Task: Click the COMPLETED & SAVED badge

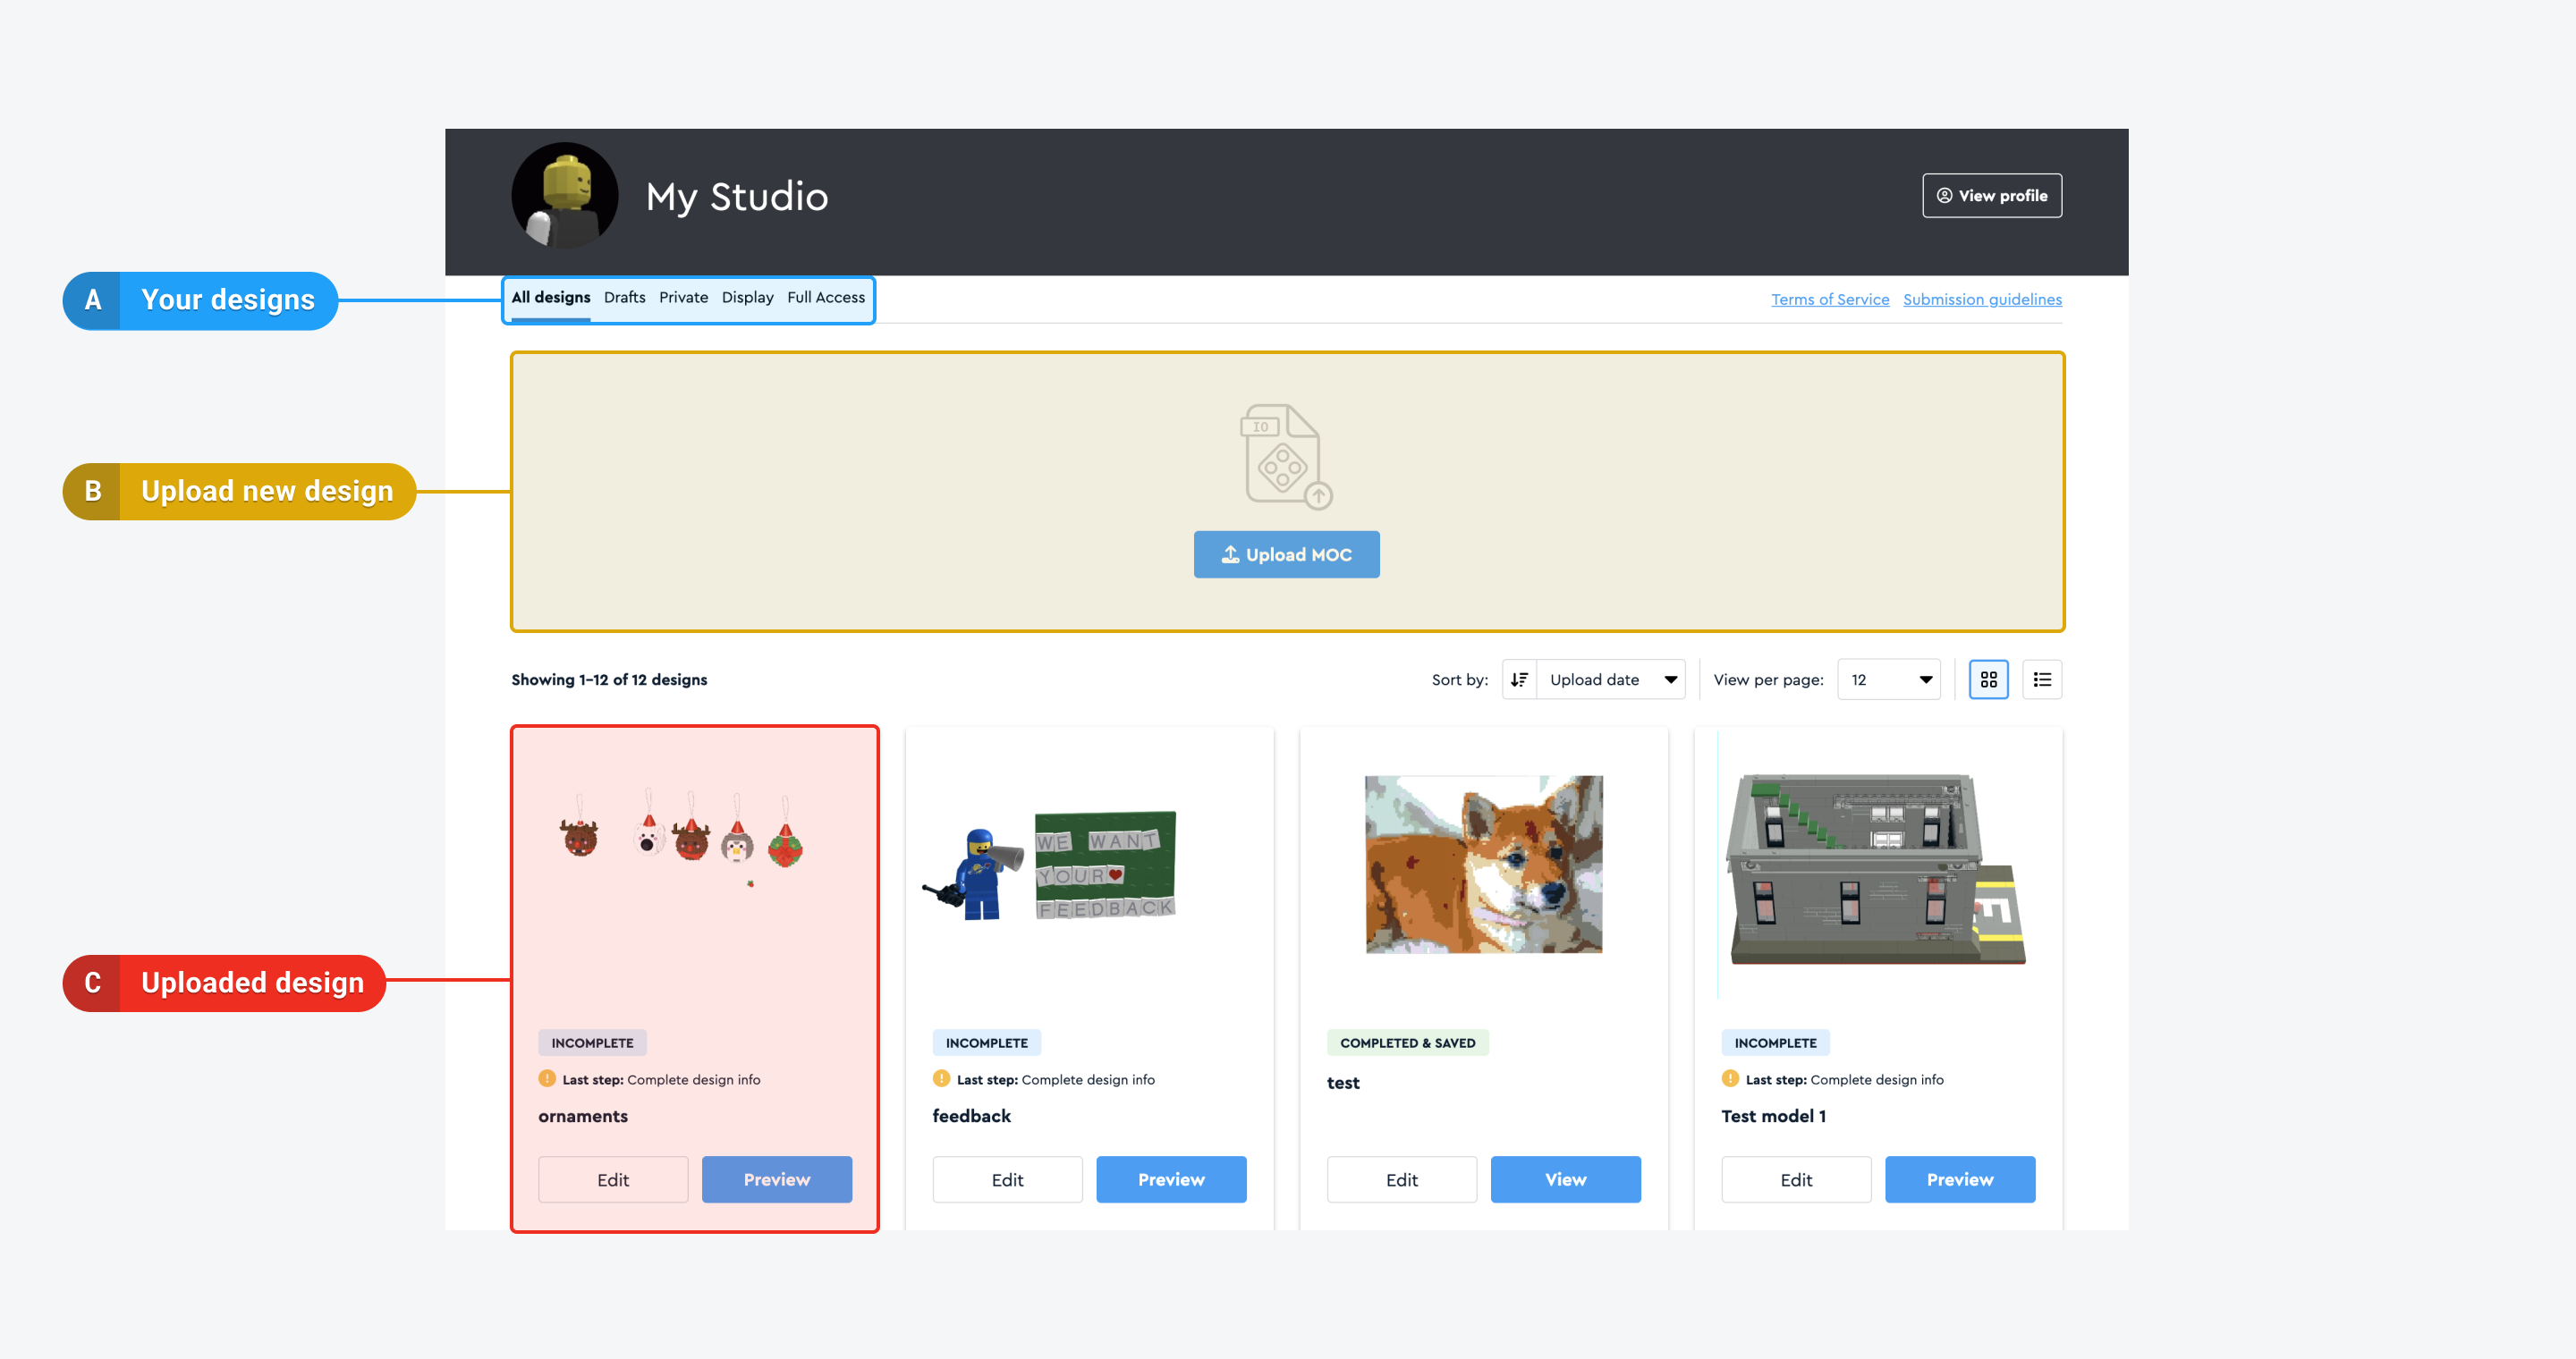Action: (1408, 1043)
